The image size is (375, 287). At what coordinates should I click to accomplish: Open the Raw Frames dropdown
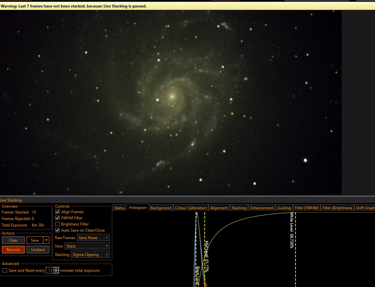point(93,237)
